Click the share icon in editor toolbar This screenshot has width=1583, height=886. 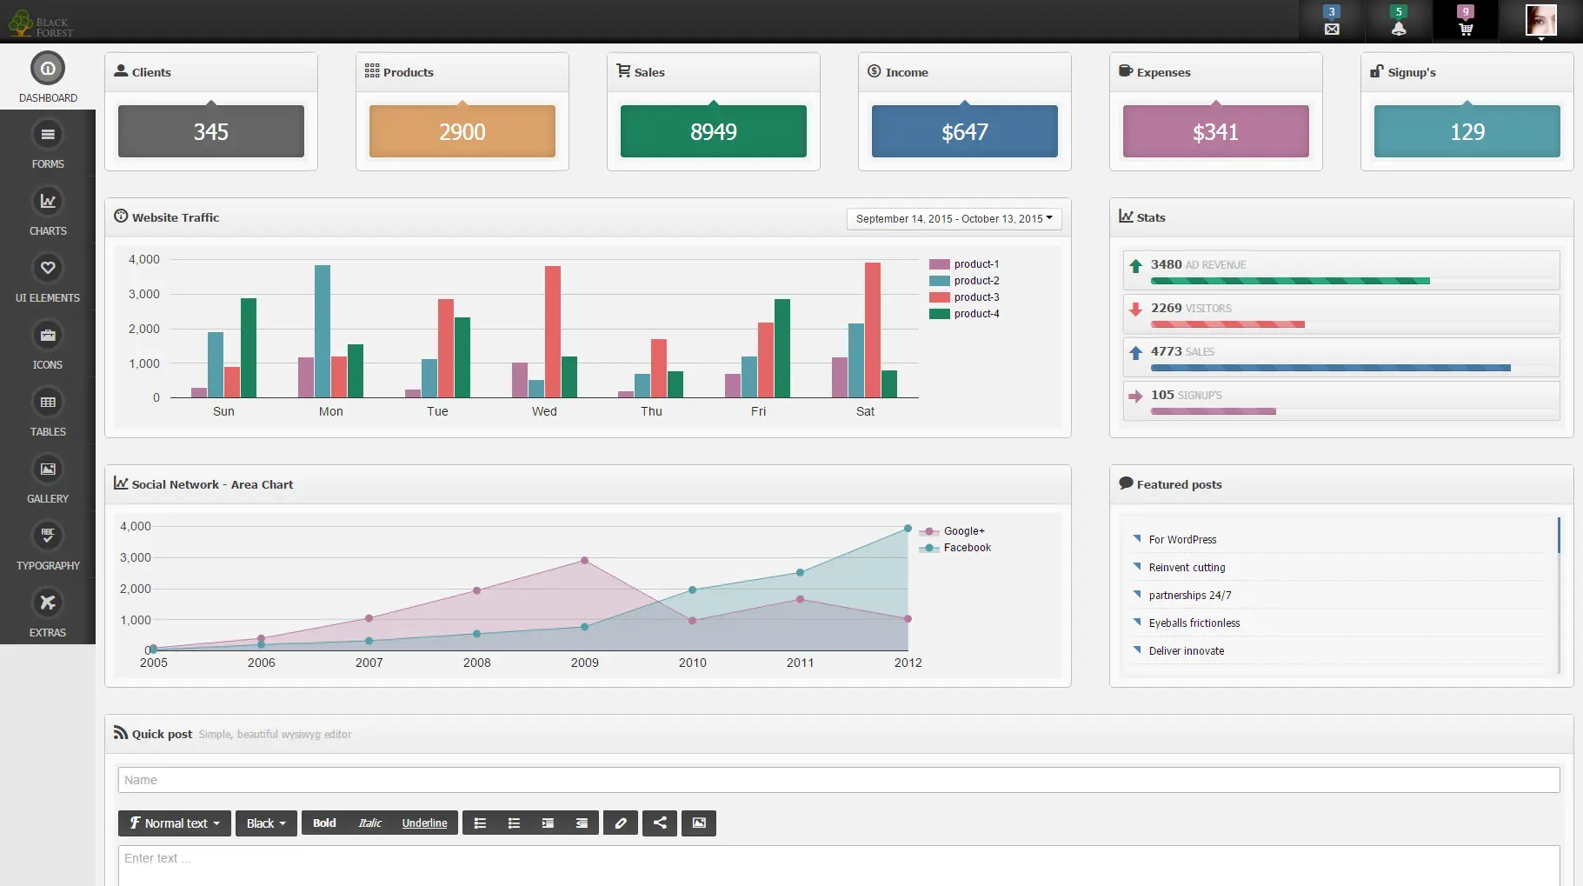pos(660,823)
